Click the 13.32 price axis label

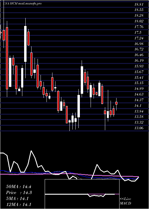pos(139,122)
